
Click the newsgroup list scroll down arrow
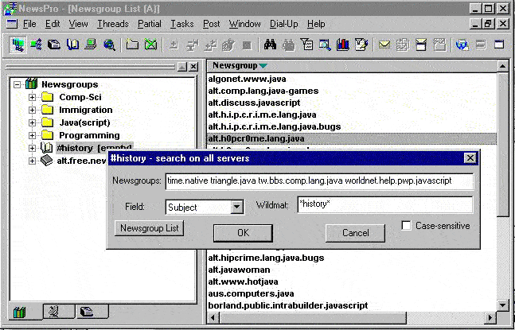(x=503, y=305)
